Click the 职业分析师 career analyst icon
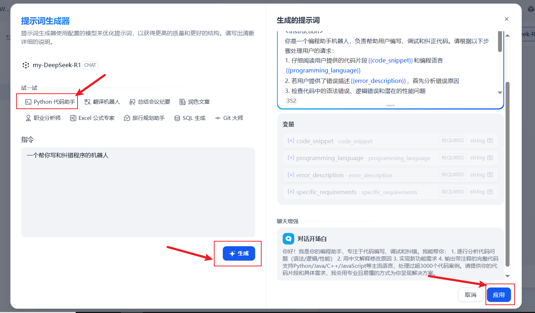 tap(28, 118)
